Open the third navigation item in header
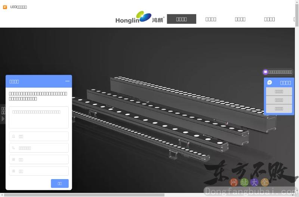This screenshot has width=299, height=197. coord(240,19)
